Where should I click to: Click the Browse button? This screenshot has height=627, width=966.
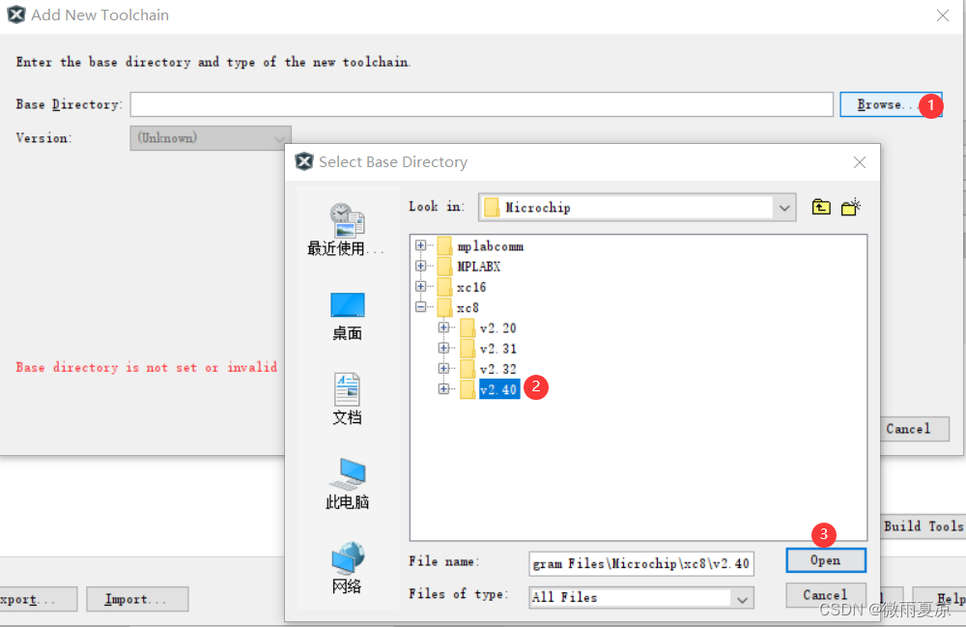(x=891, y=104)
